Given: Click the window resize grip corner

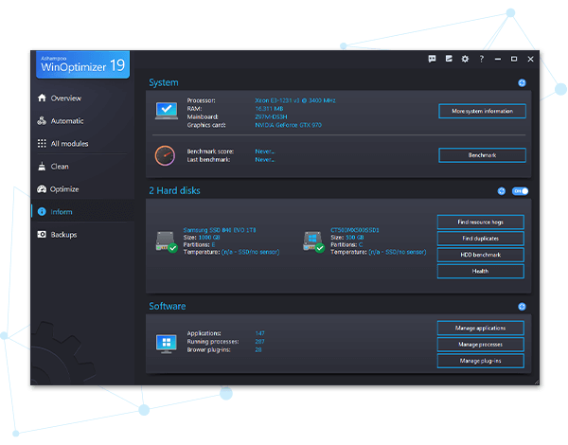Looking at the screenshot, I should point(537,382).
